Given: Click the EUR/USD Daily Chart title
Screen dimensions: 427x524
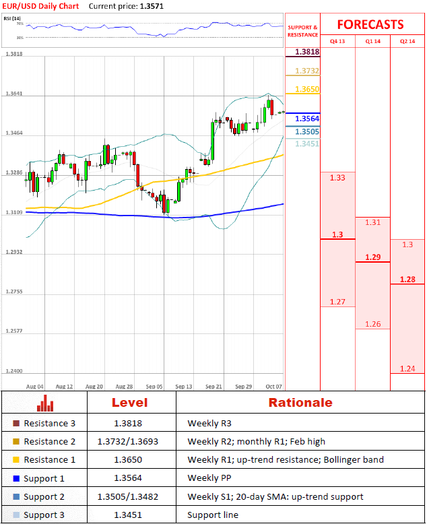Looking at the screenshot, I should click(x=40, y=6).
